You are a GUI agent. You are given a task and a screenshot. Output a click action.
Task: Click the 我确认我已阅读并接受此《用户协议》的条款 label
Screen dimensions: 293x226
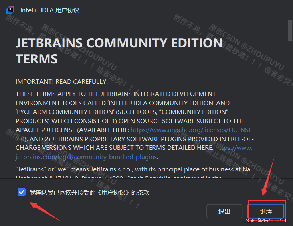[89, 192]
